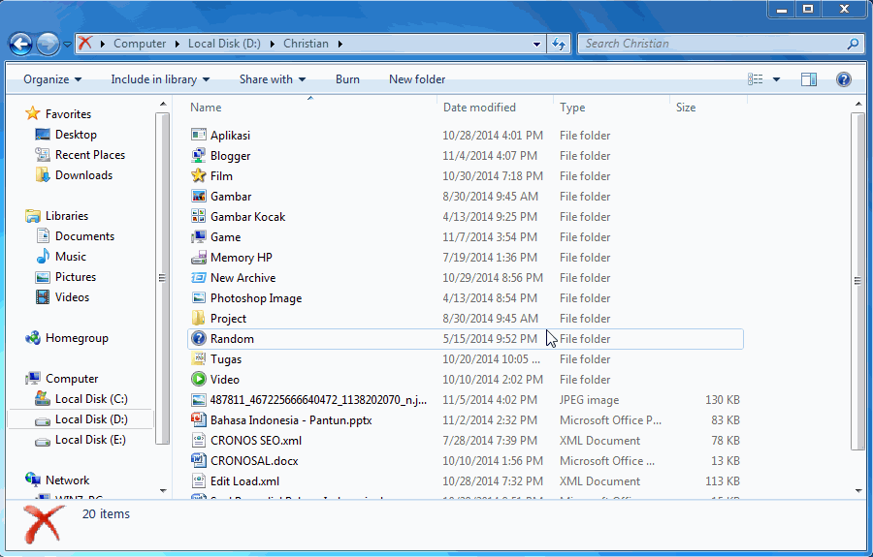The height and width of the screenshot is (557, 873).
Task: Toggle the preview pane icon
Action: (809, 79)
